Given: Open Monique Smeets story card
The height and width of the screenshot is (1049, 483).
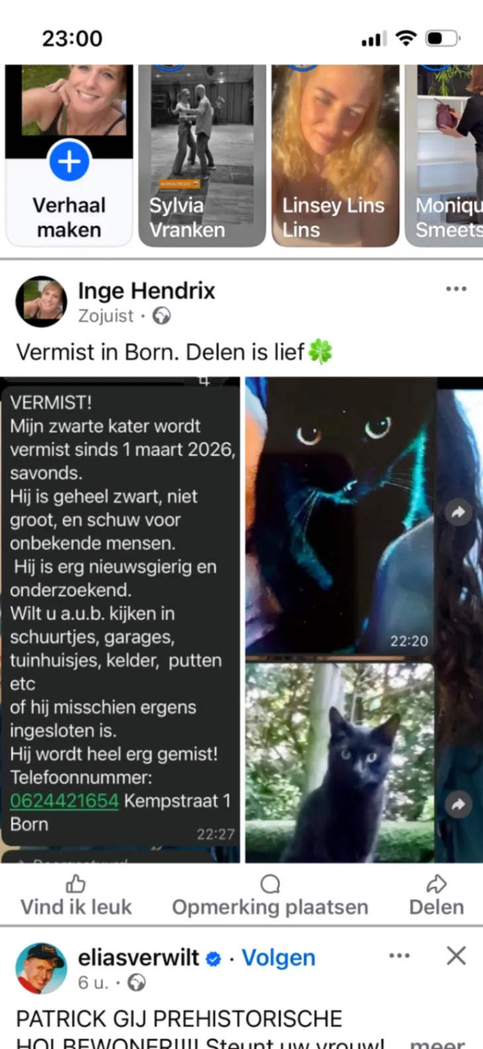Looking at the screenshot, I should click(445, 156).
